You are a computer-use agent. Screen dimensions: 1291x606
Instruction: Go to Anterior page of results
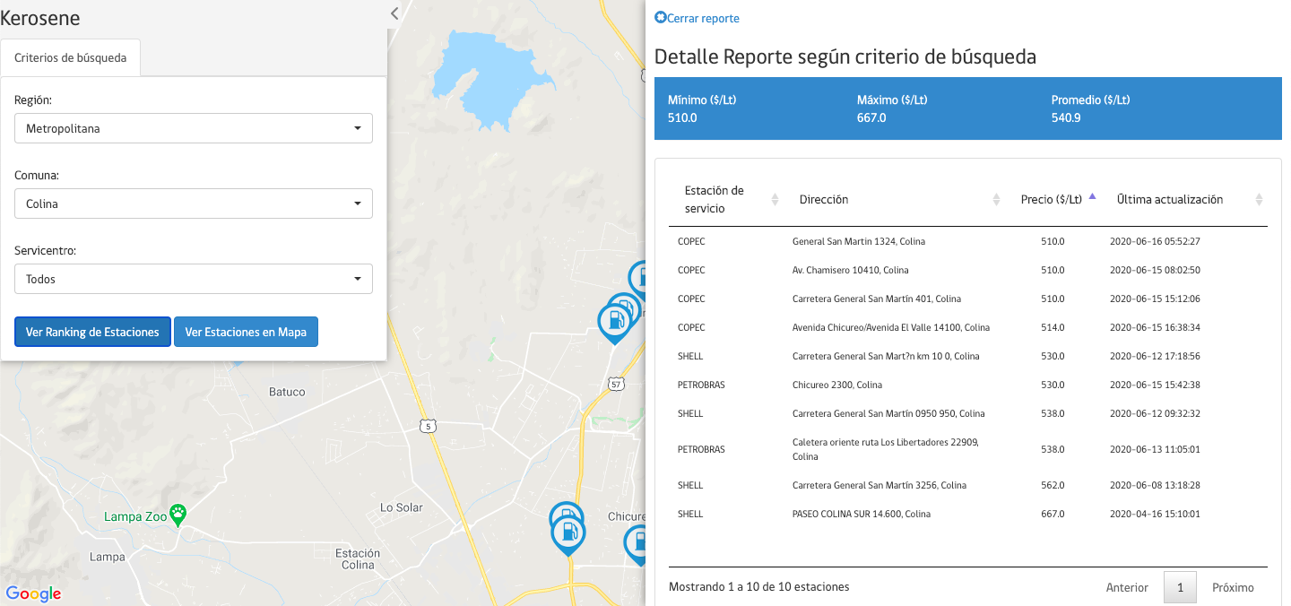click(x=1127, y=587)
